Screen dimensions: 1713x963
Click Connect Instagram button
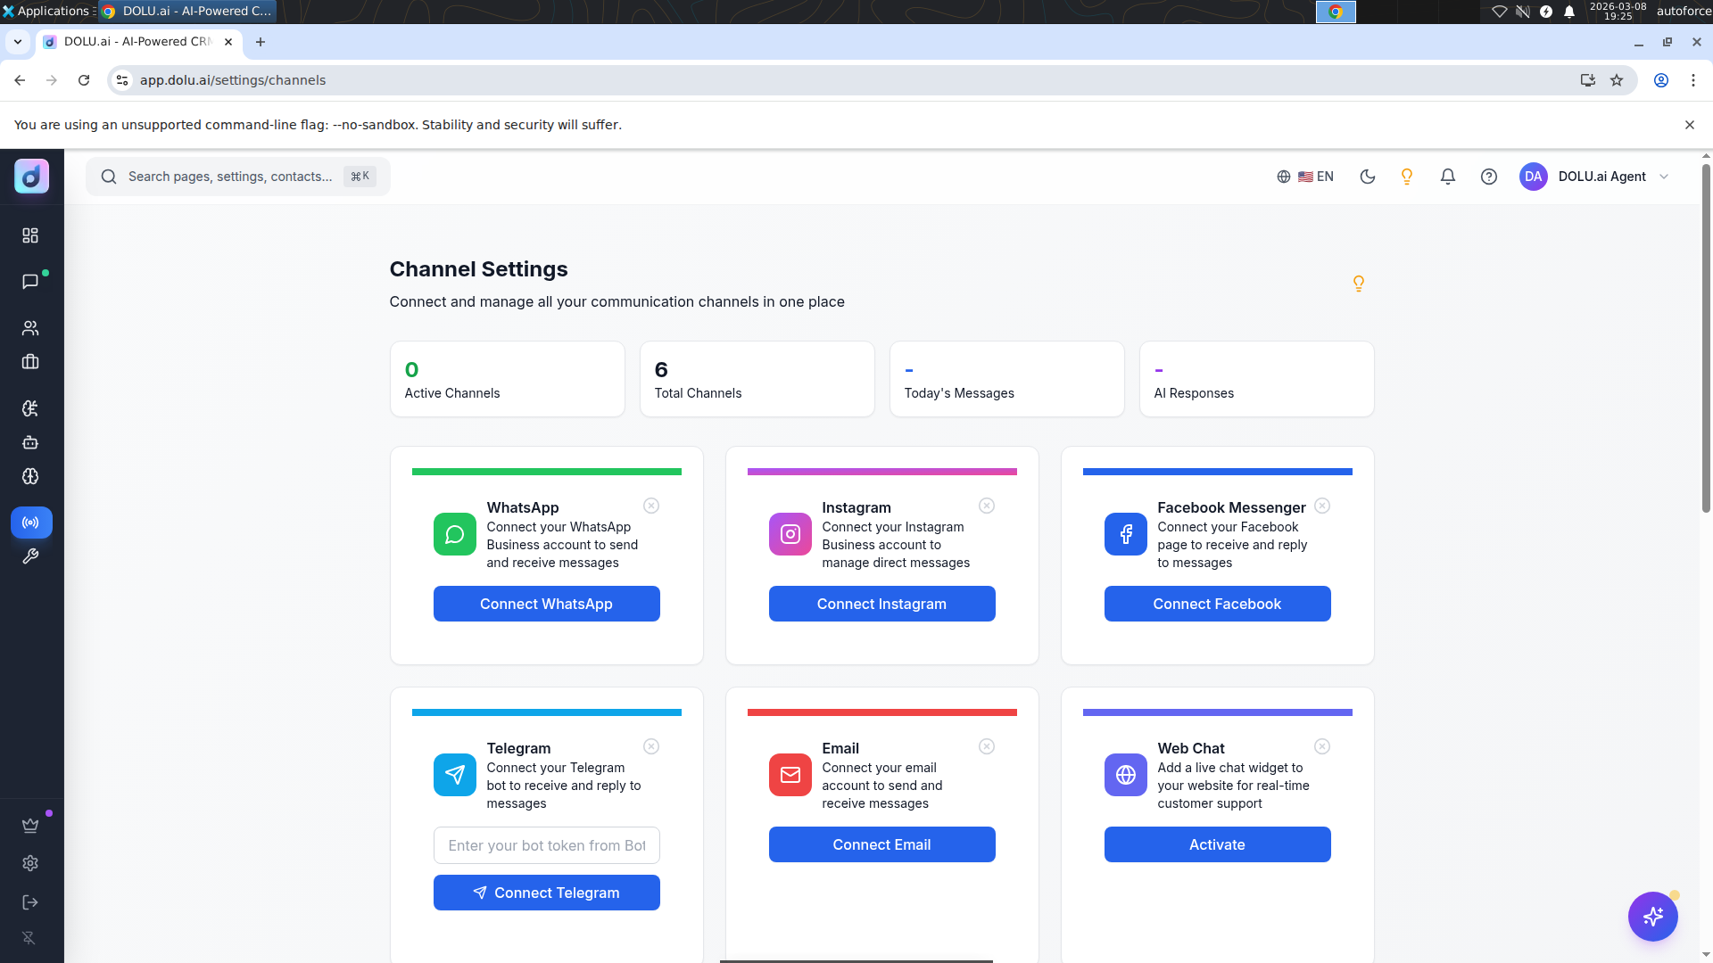coord(882,604)
